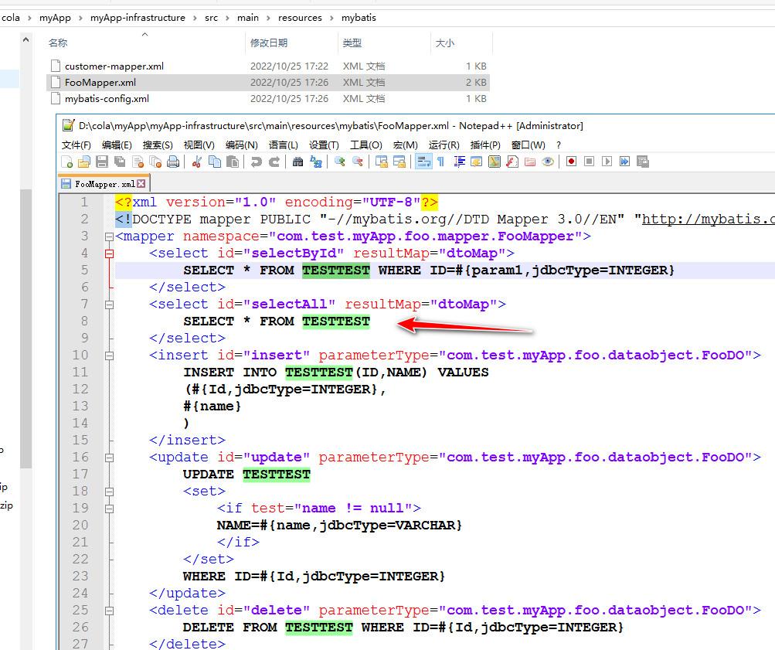The image size is (775, 650).
Task: Toggle the Monitoring eye icon
Action: click(548, 162)
